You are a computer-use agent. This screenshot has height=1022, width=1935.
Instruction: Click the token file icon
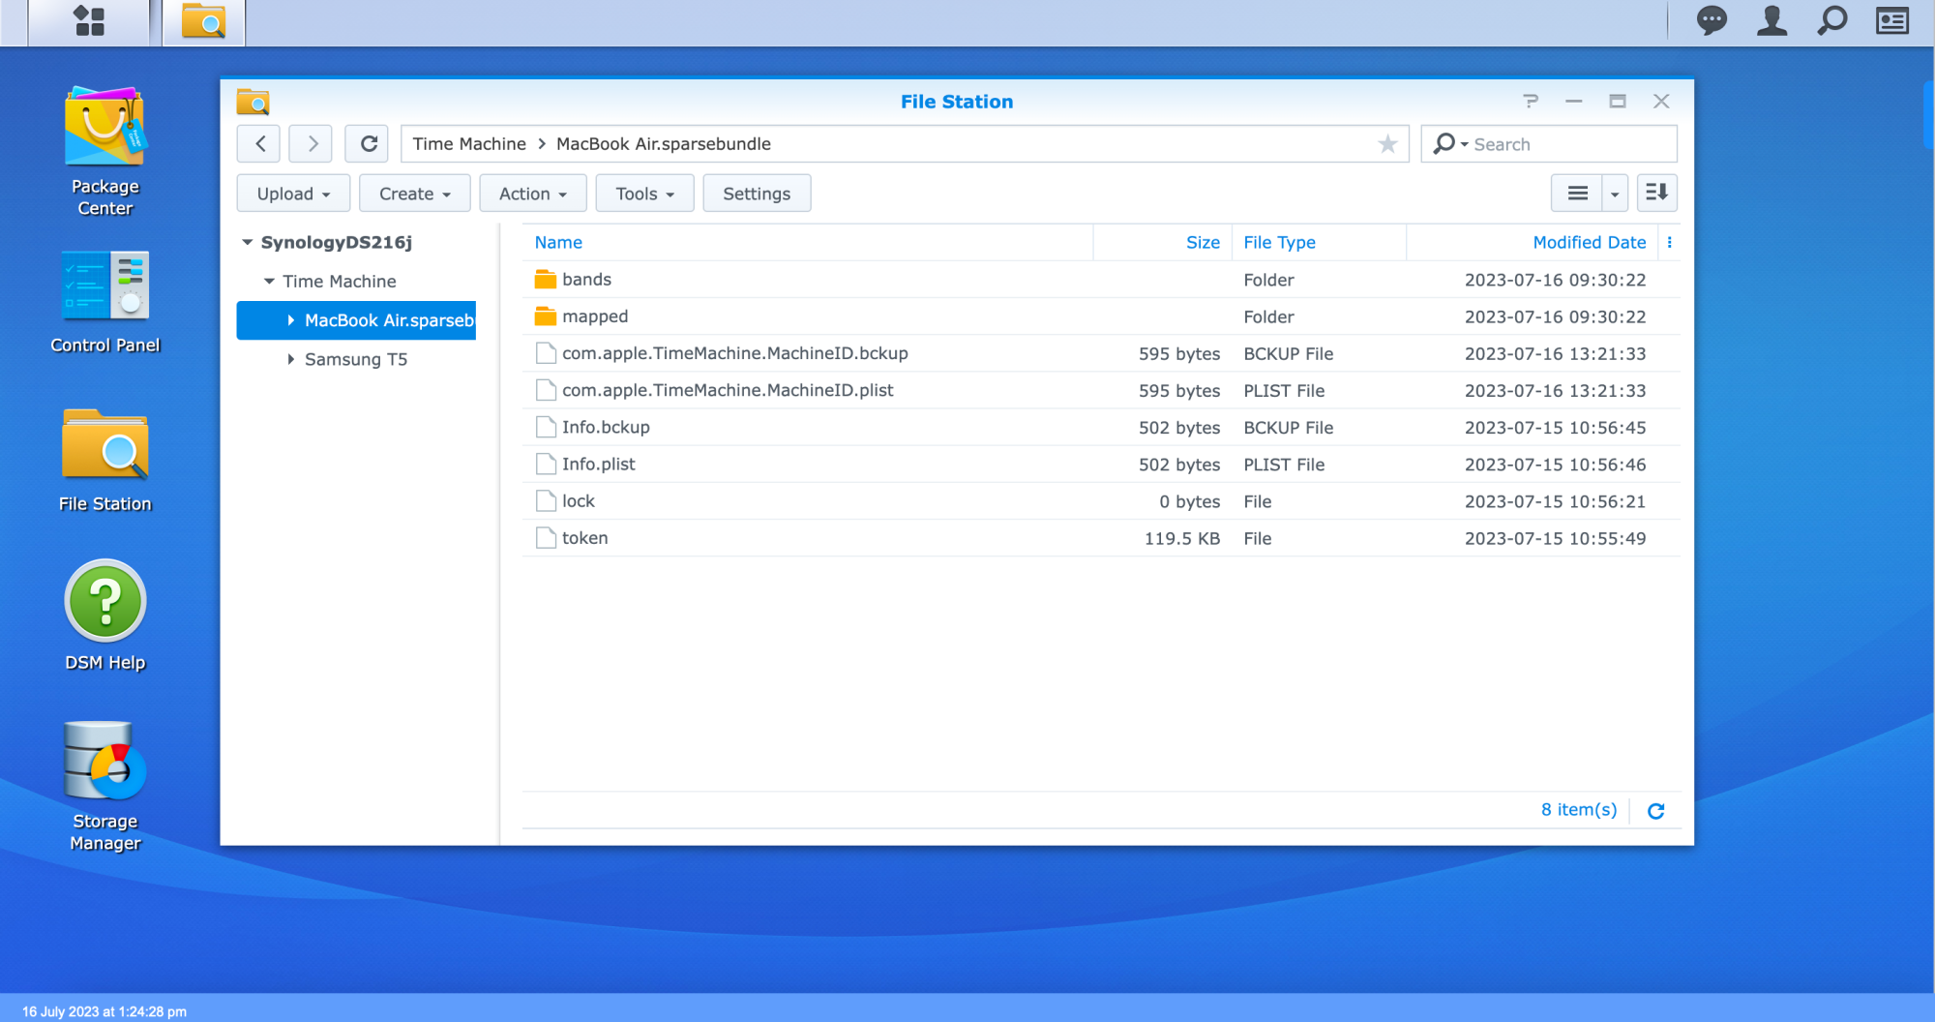[x=546, y=538]
